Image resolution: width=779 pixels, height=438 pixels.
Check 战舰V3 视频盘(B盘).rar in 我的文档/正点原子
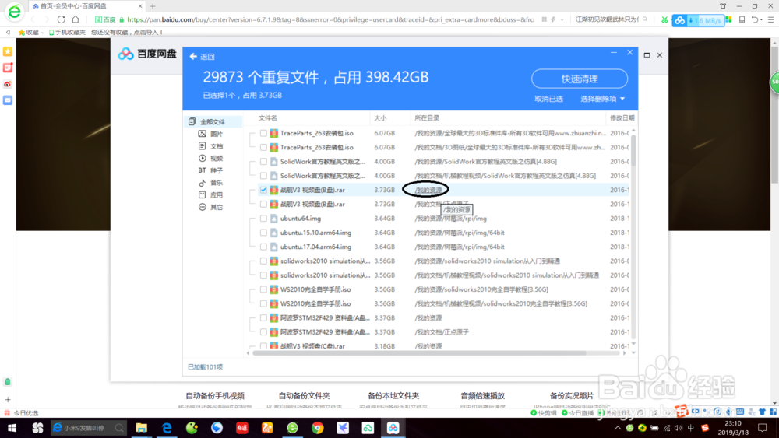(x=264, y=205)
